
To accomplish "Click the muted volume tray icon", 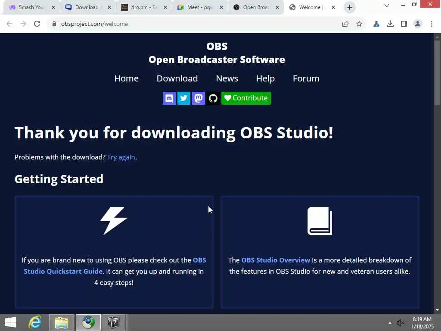I will 401,323.
